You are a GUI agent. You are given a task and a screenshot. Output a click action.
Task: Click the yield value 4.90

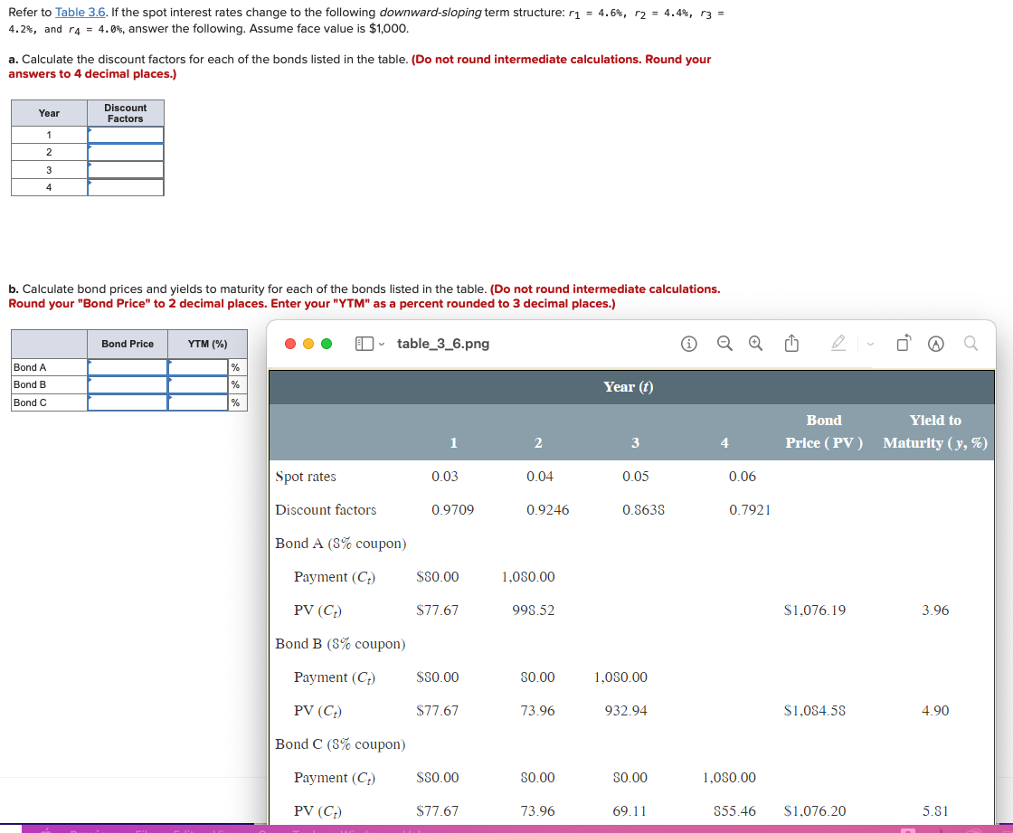coord(935,710)
